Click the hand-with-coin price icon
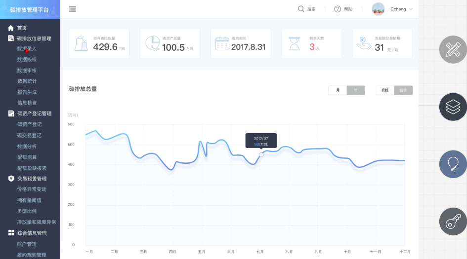Viewport: 467px width, 259px height. point(364,43)
